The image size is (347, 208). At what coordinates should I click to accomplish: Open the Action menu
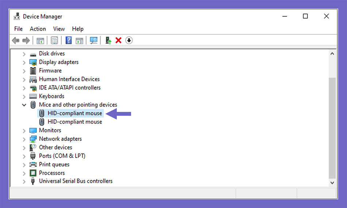tap(38, 29)
